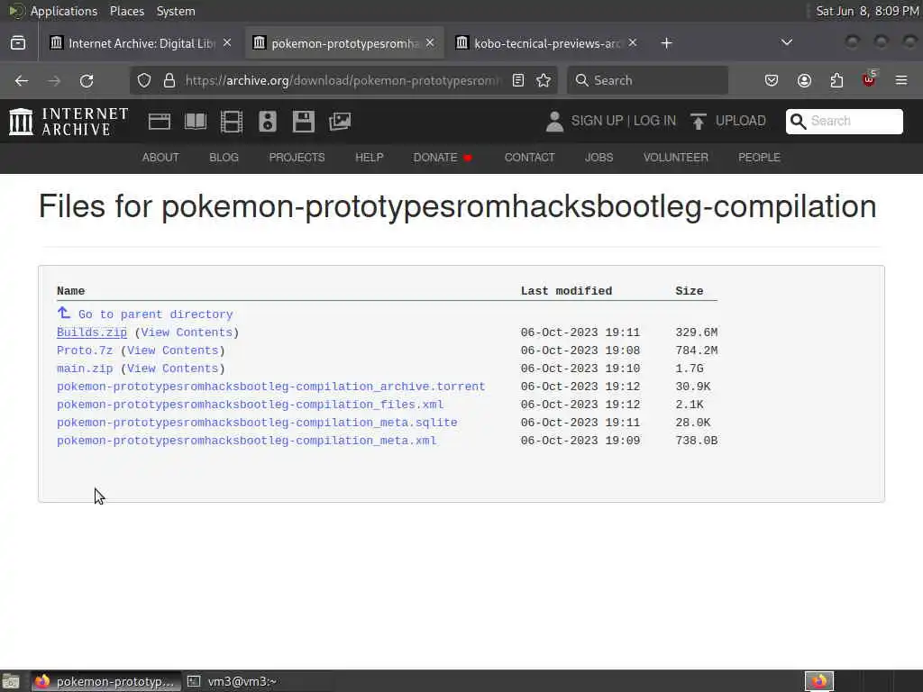
Task: Expand the list all tabs chevron
Action: [x=786, y=42]
